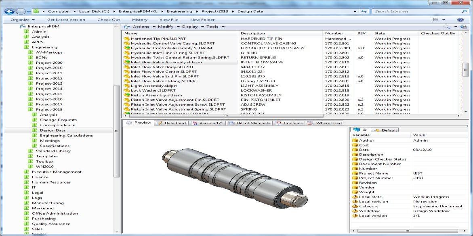This screenshot has width=473, height=236.
Task: Click the Hardened Tip Pin part icon
Action: [127, 39]
